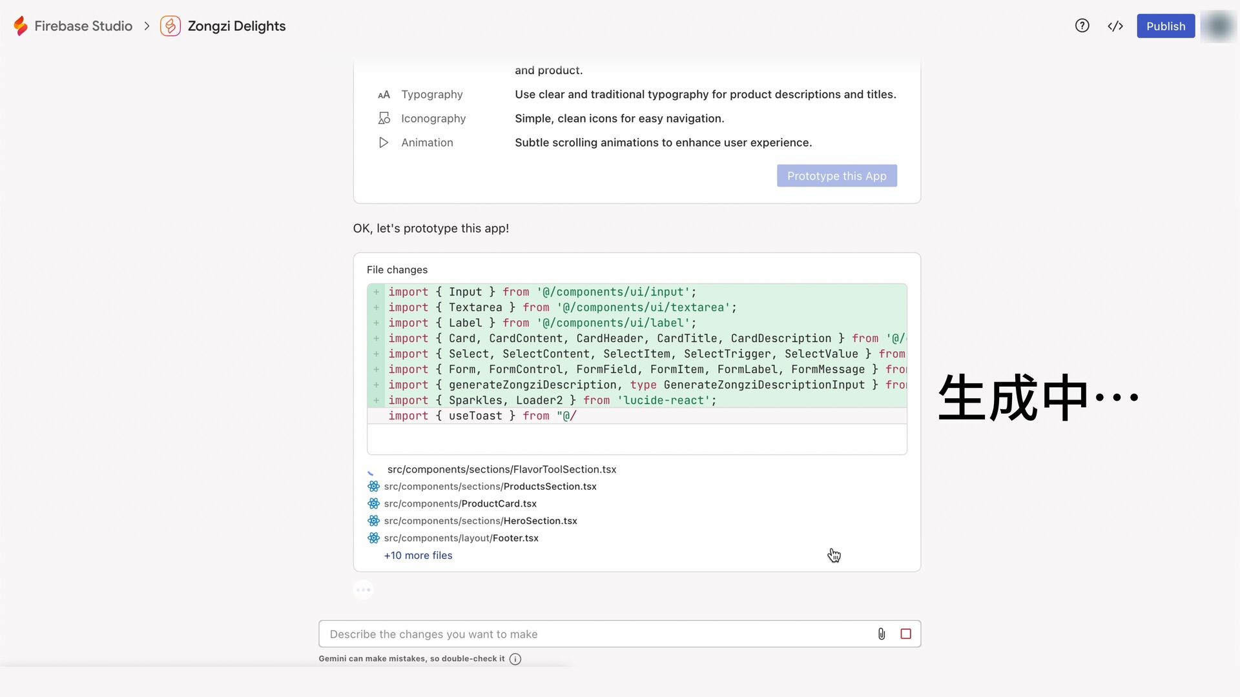Click the Animation play triangle icon
This screenshot has height=697, width=1240.
click(384, 143)
